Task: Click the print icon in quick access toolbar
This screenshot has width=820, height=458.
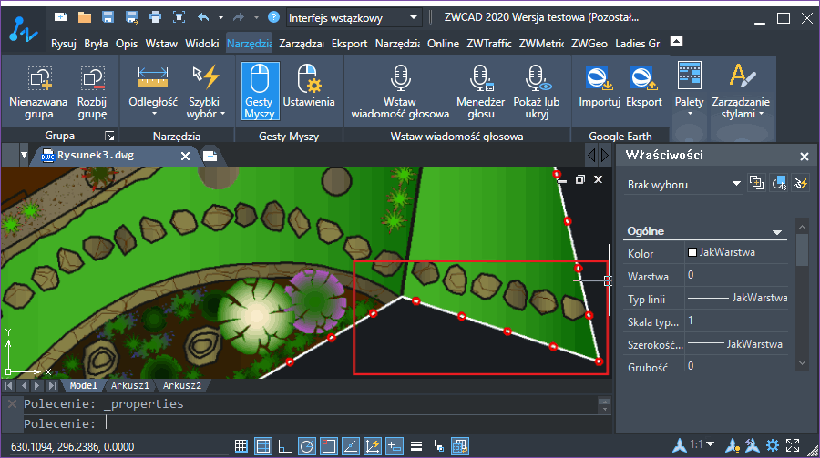Action: click(155, 17)
